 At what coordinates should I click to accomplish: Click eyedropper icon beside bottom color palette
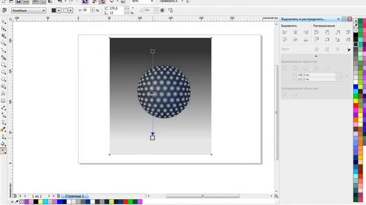[x=17, y=202]
